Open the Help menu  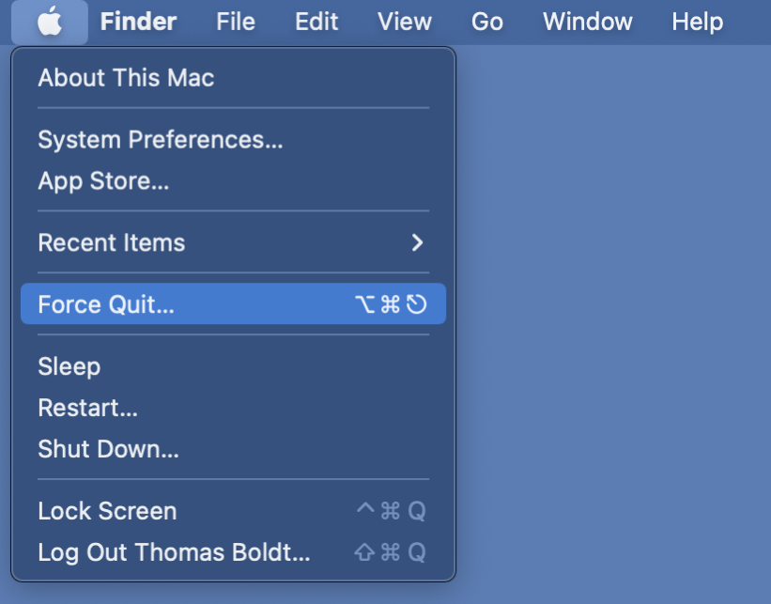[697, 22]
